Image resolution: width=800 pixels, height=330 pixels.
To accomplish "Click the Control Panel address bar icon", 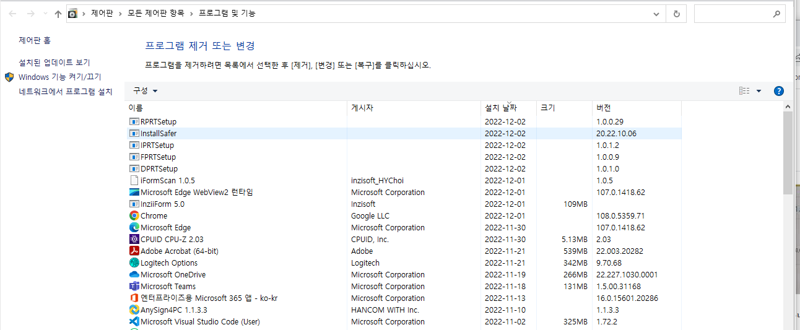I will 72,14.
